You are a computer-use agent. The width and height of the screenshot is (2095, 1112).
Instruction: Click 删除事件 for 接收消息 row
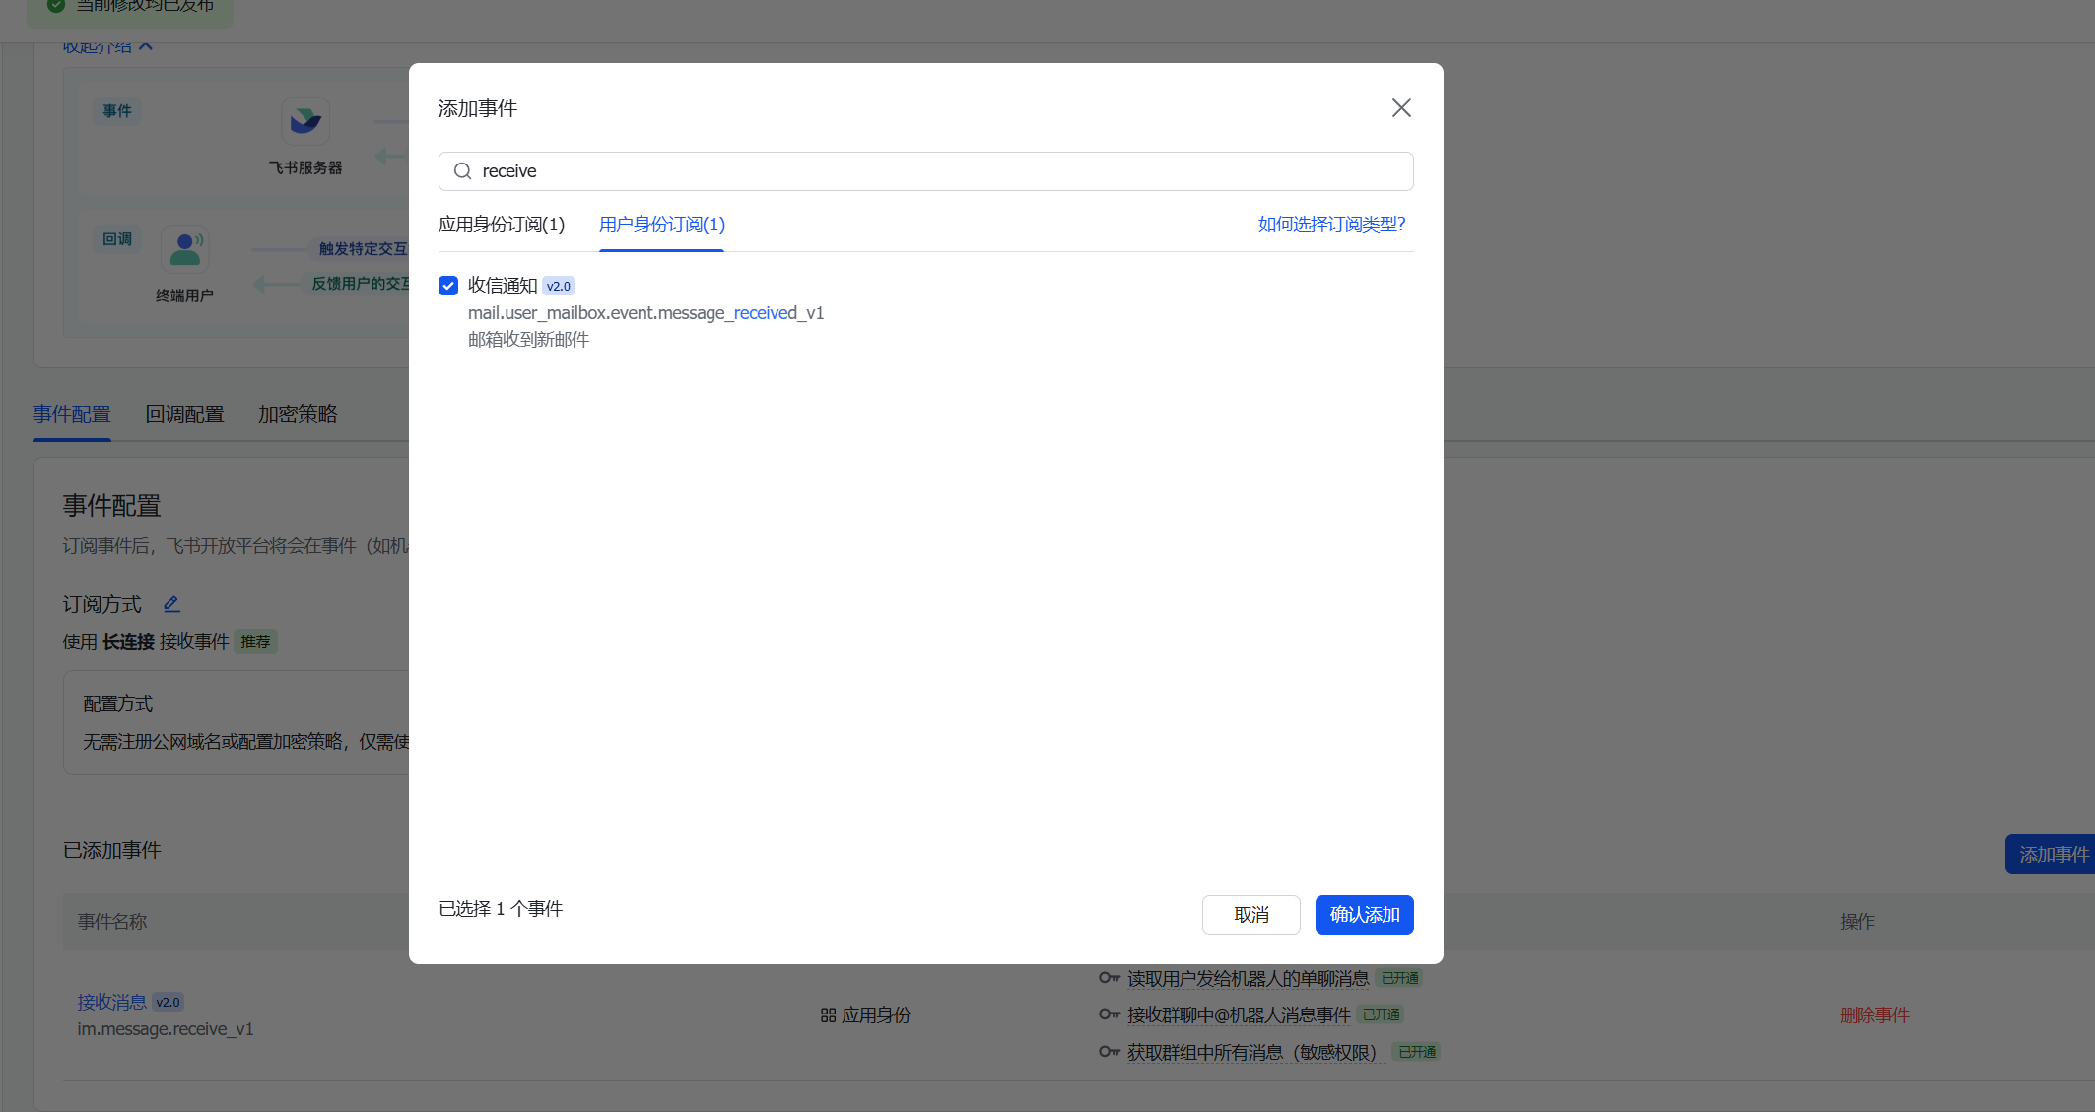tap(1874, 1015)
